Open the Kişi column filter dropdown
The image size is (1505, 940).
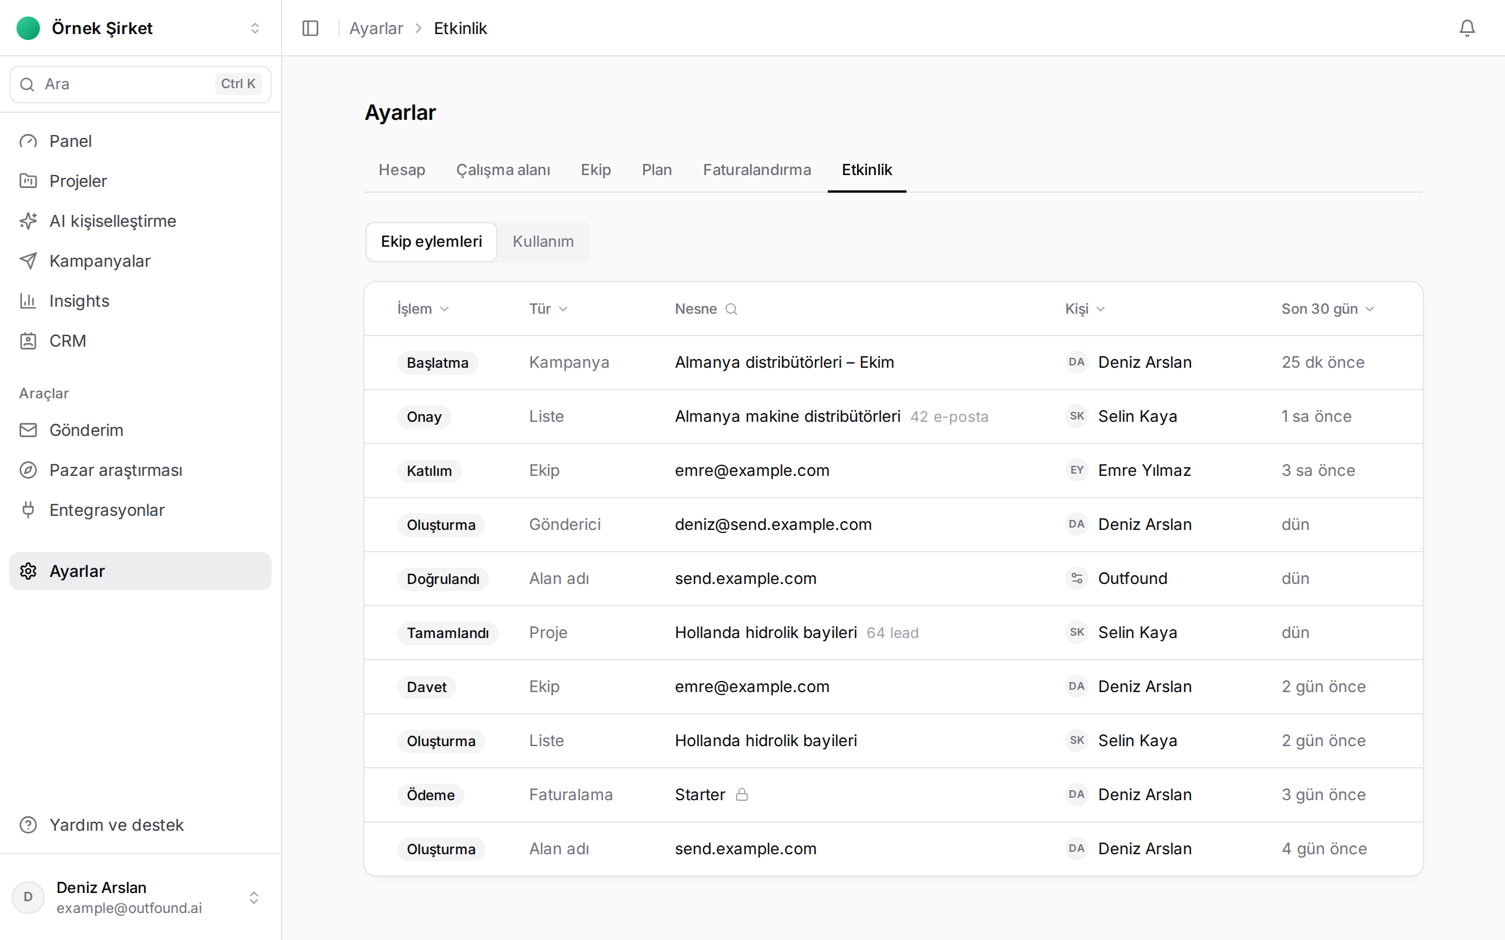[x=1085, y=309]
